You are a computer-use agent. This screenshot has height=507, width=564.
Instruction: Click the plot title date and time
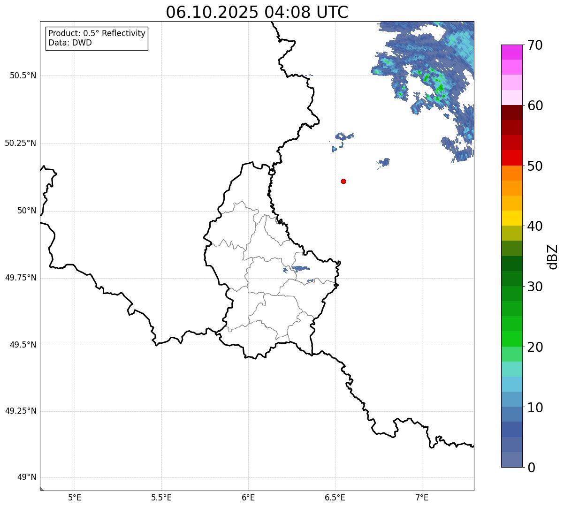click(257, 12)
